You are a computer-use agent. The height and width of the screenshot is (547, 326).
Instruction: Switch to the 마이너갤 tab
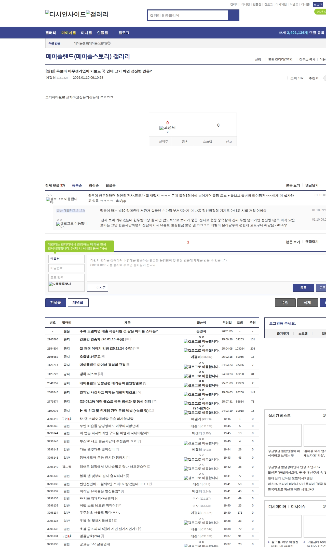[69, 33]
